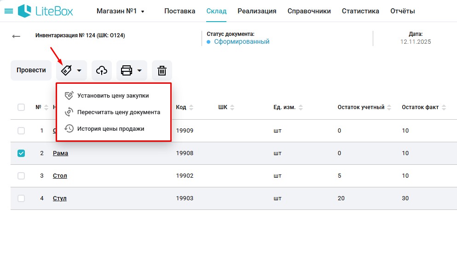Choose История цены продажи
Viewport: 457px width, 261px height.
tap(111, 129)
